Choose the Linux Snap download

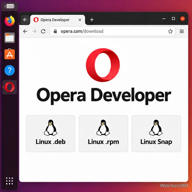[x=156, y=133]
